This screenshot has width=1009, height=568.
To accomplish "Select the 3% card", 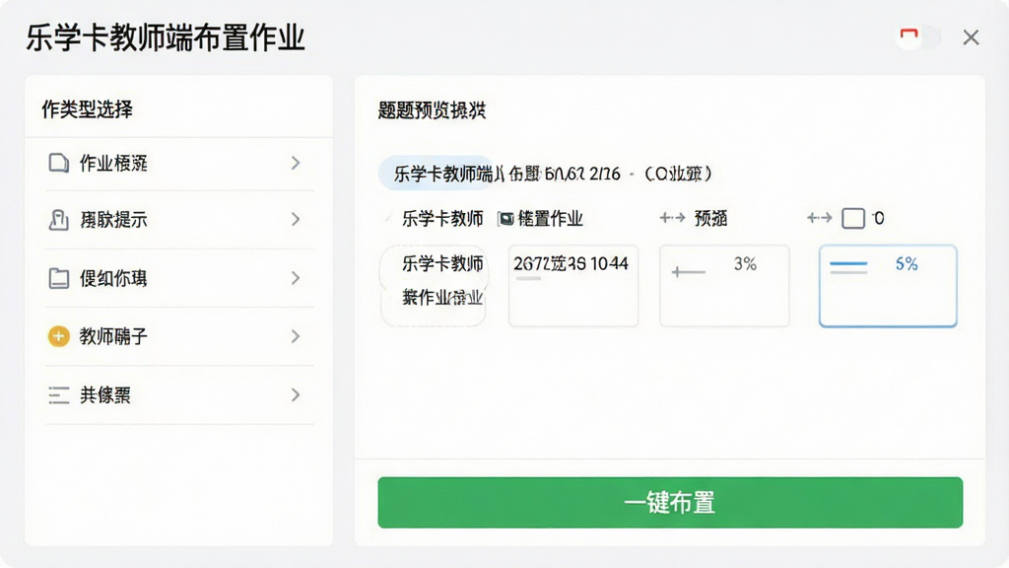I will click(724, 286).
